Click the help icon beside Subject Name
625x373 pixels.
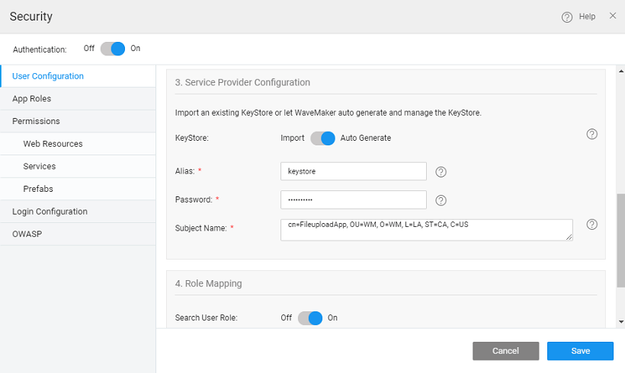(591, 225)
